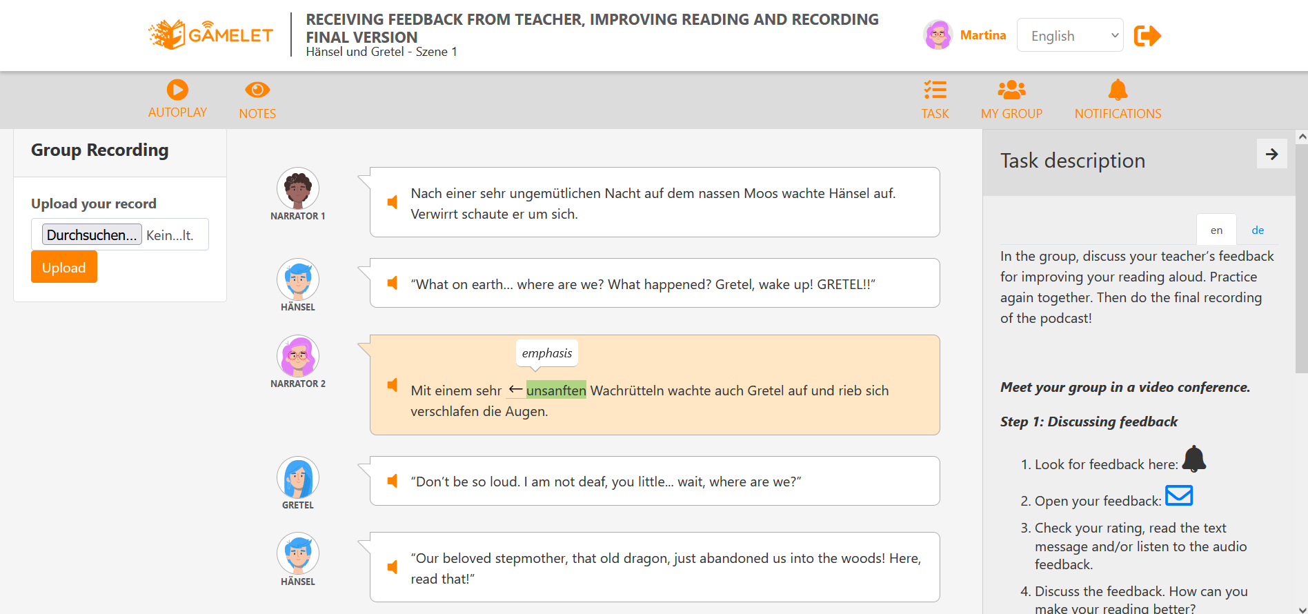
Task: Click Durchsuchen to browse for file
Action: [x=92, y=235]
